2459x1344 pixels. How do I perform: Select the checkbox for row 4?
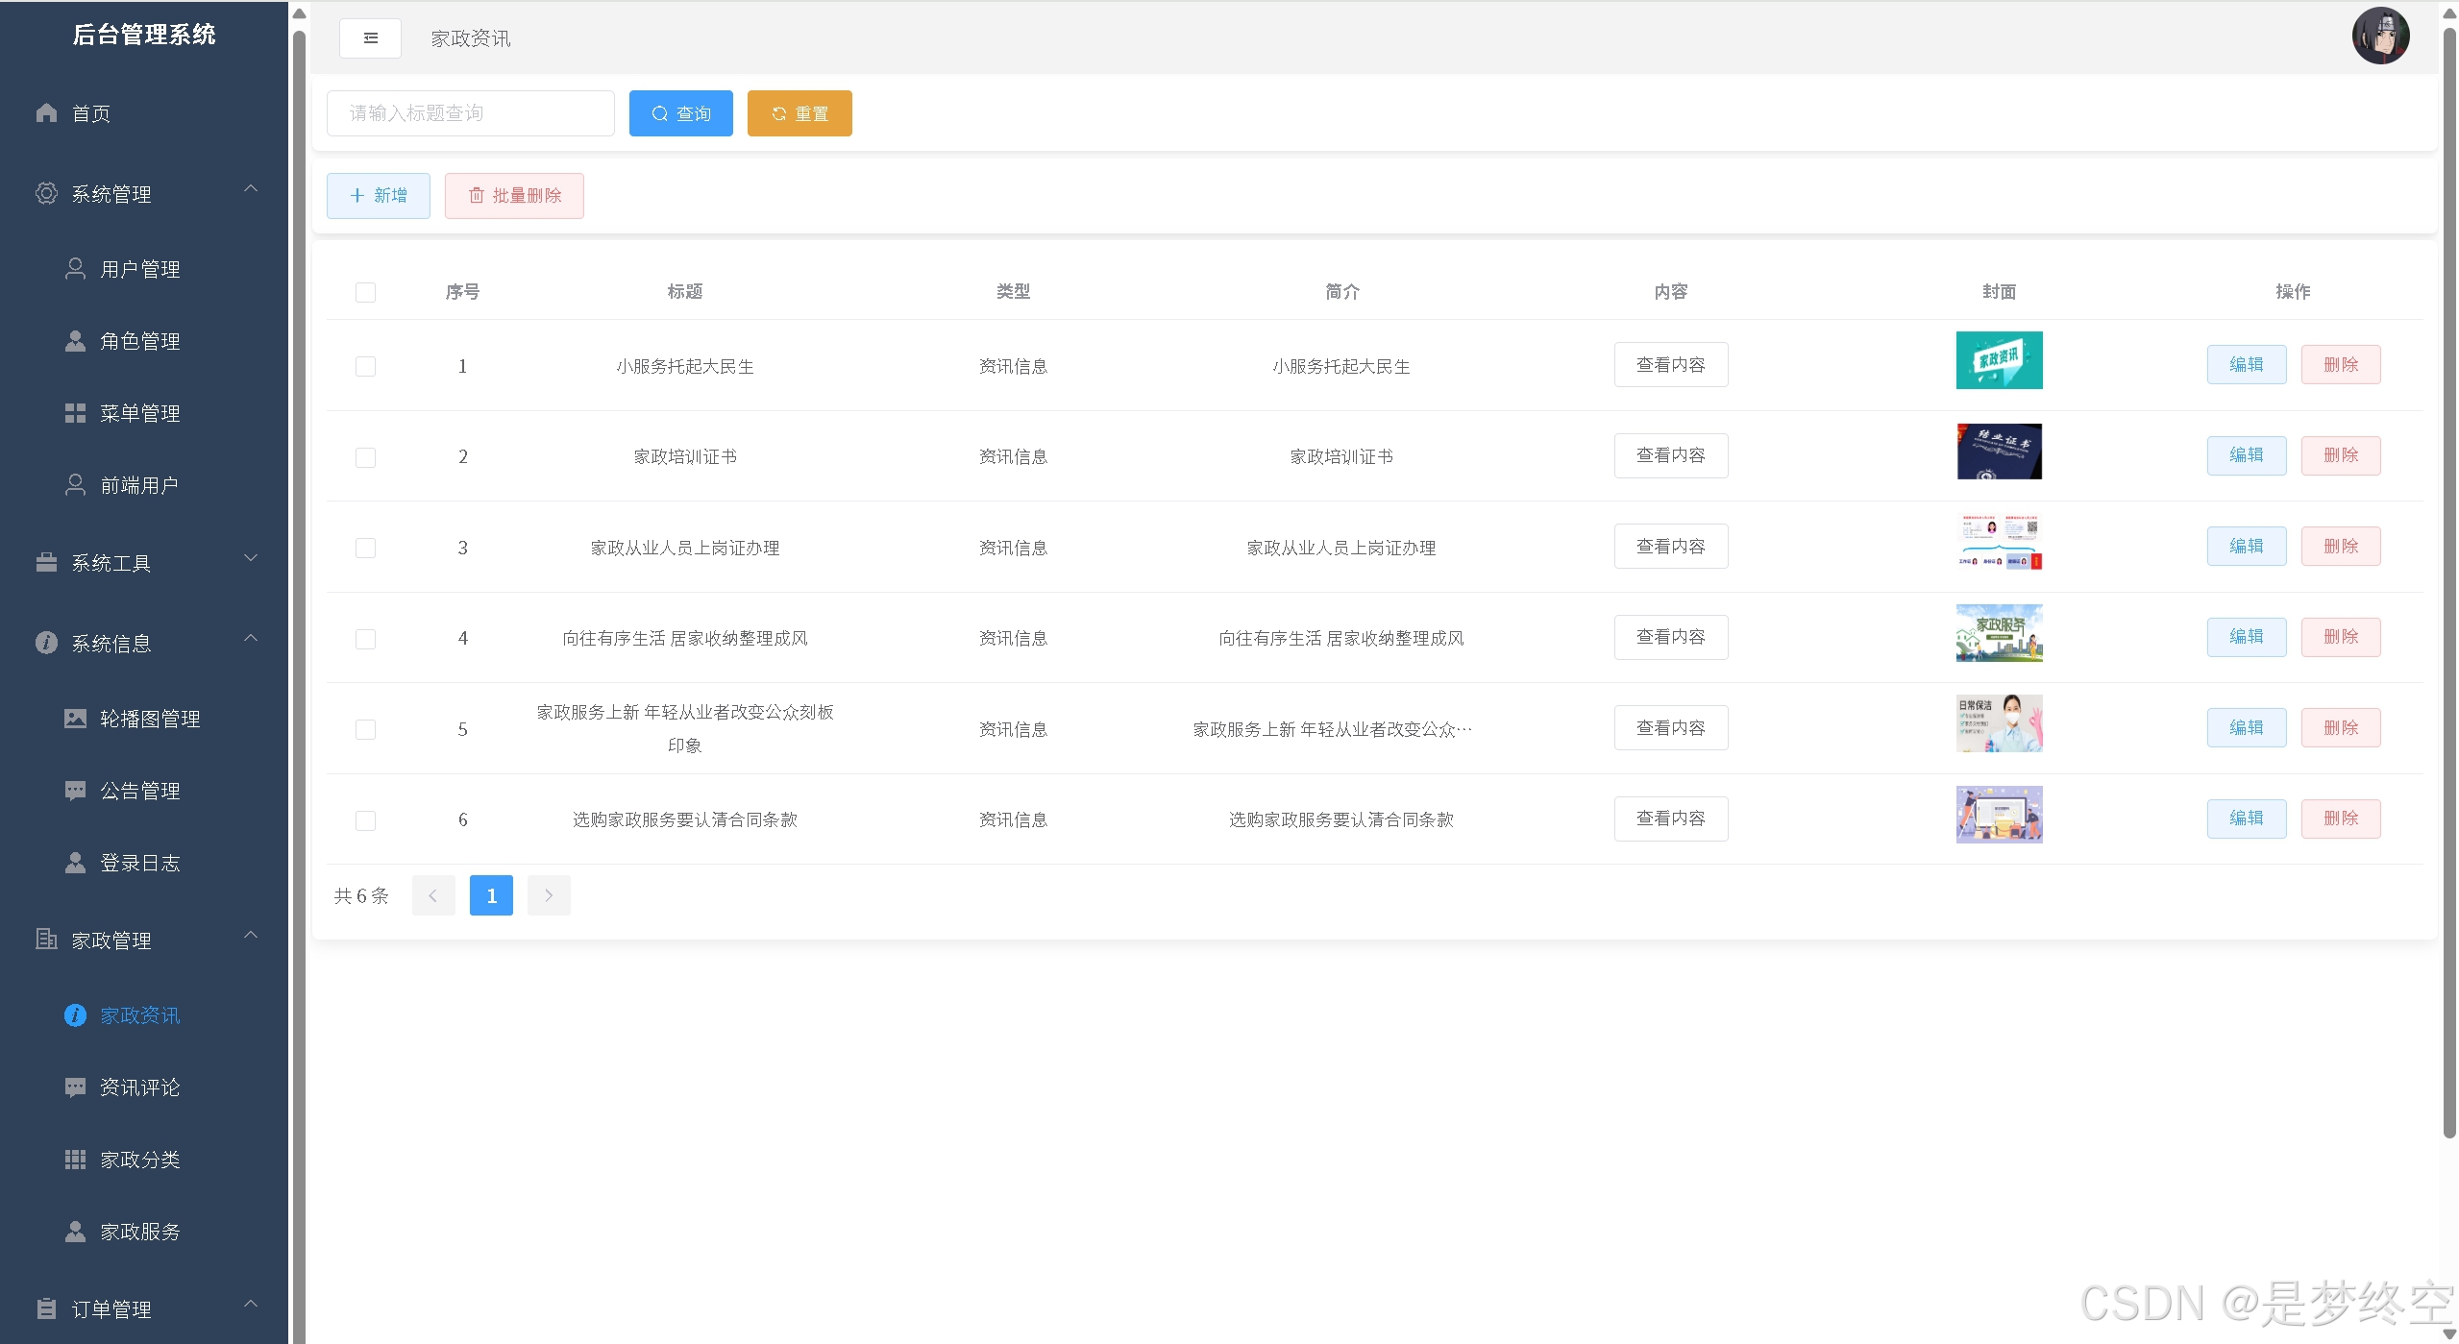click(365, 639)
